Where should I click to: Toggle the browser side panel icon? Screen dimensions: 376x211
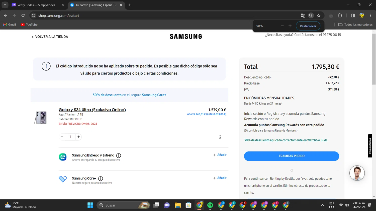[353, 15]
